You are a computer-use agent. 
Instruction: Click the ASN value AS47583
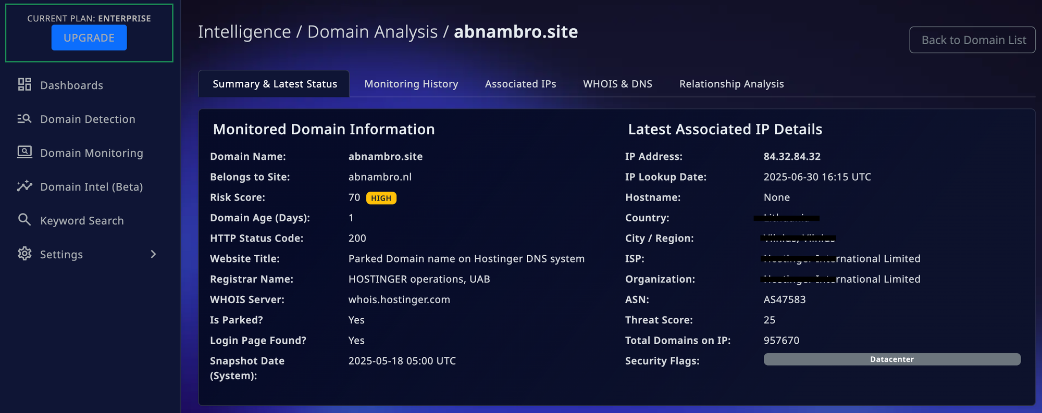(x=785, y=299)
